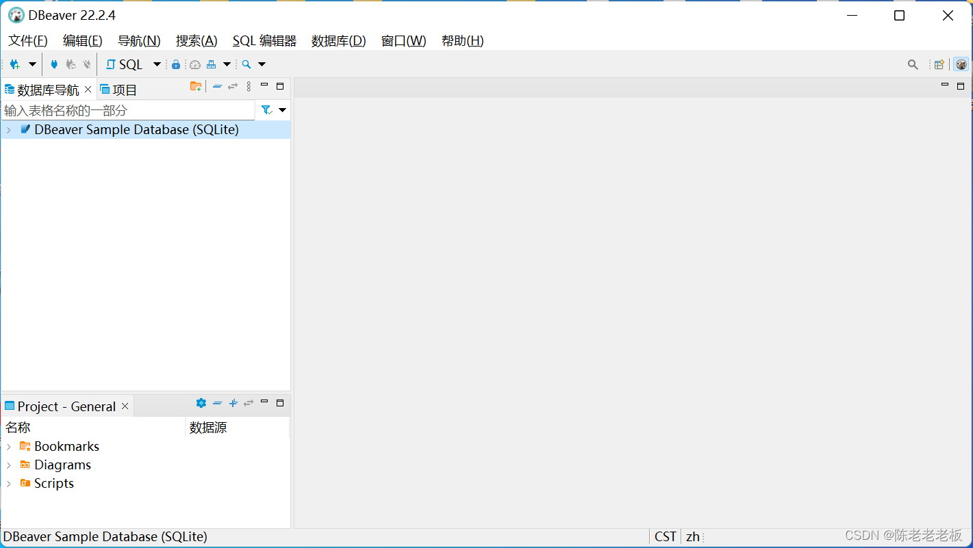Screen dimensions: 973x548
Task: Click the blue Connect plug icon
Action: [54, 64]
